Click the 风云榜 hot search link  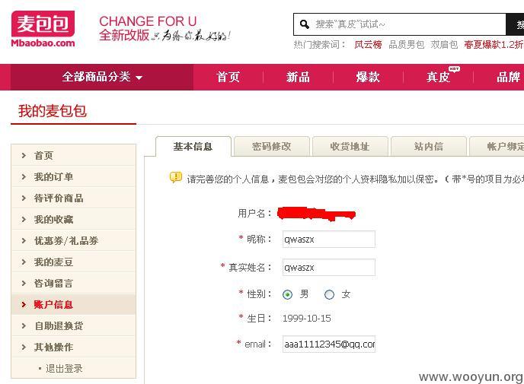pos(368,44)
